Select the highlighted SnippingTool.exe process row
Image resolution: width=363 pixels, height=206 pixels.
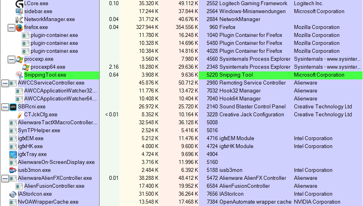[x=45, y=75]
